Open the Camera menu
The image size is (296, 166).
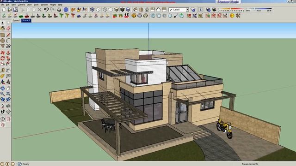click(21, 5)
